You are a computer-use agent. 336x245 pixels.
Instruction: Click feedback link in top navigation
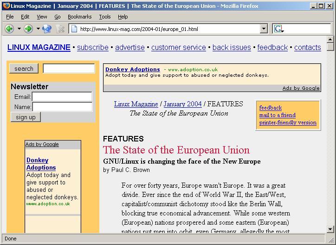[272, 47]
